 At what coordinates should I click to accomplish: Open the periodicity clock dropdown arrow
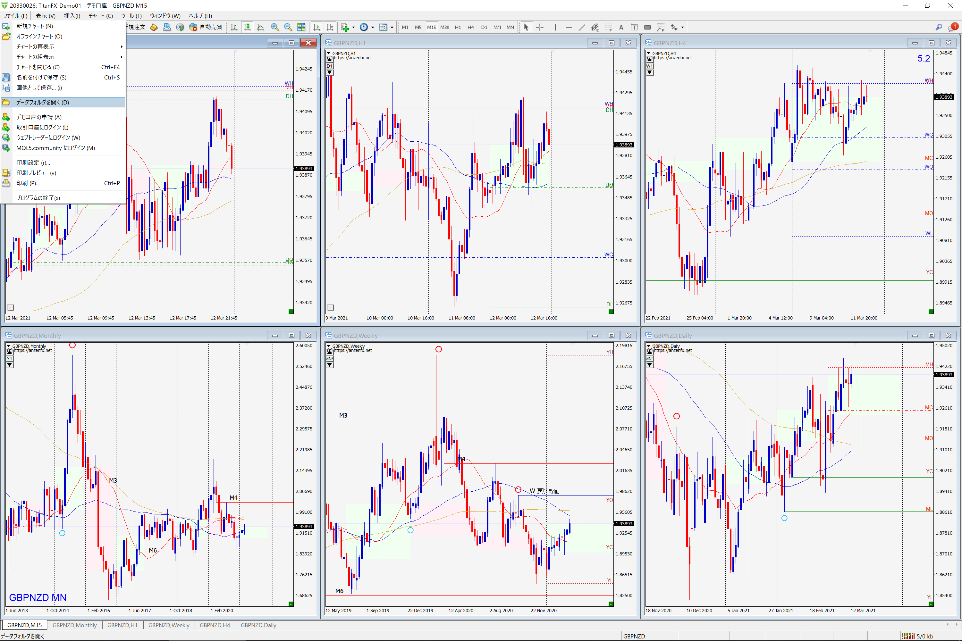373,27
